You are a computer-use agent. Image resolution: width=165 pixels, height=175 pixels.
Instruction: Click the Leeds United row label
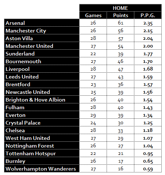tap(42, 77)
